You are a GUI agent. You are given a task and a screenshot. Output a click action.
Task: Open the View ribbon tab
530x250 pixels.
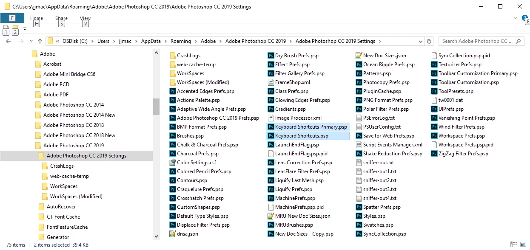[x=85, y=18]
